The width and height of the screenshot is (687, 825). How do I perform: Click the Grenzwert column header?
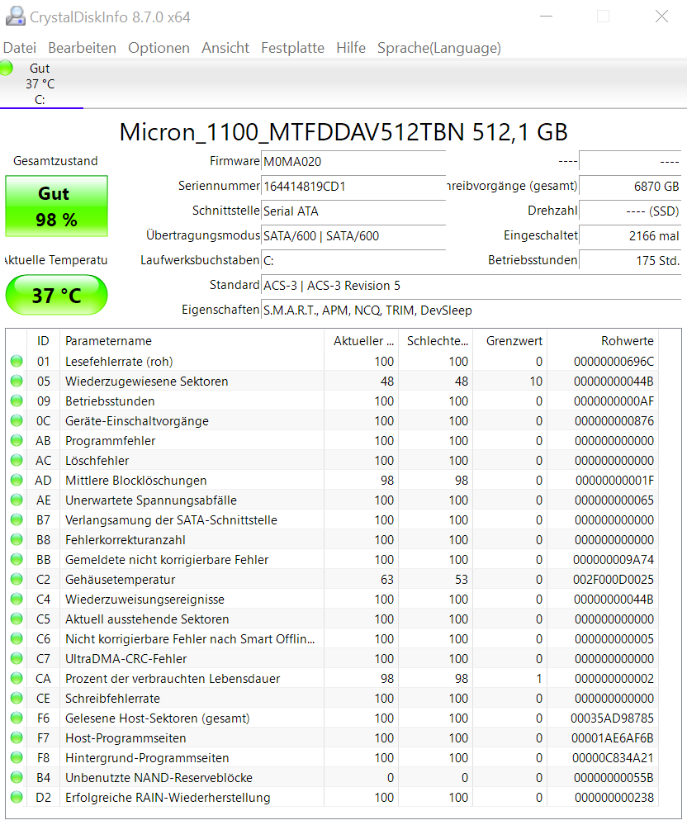click(509, 341)
